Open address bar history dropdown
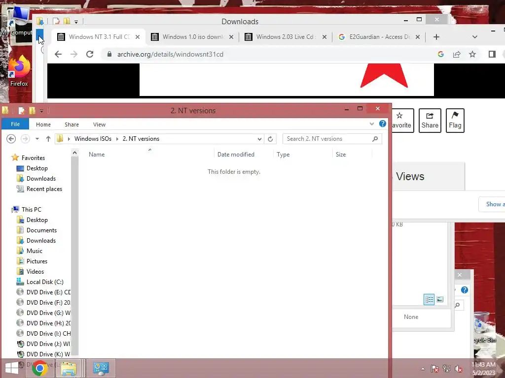The image size is (505, 378). (259, 139)
